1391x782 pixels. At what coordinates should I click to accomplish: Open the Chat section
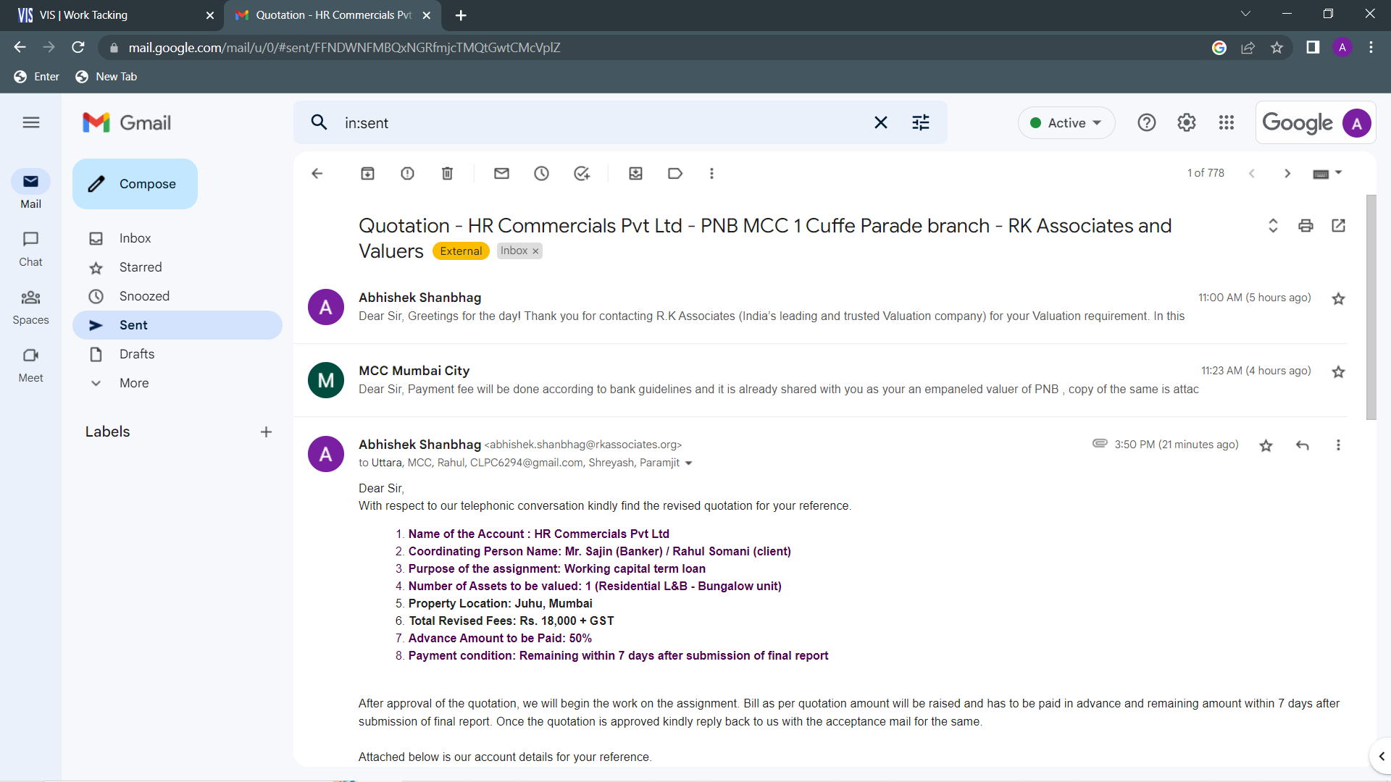pyautogui.click(x=30, y=248)
